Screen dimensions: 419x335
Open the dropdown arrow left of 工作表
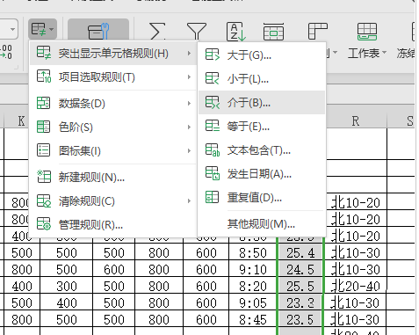(x=335, y=53)
